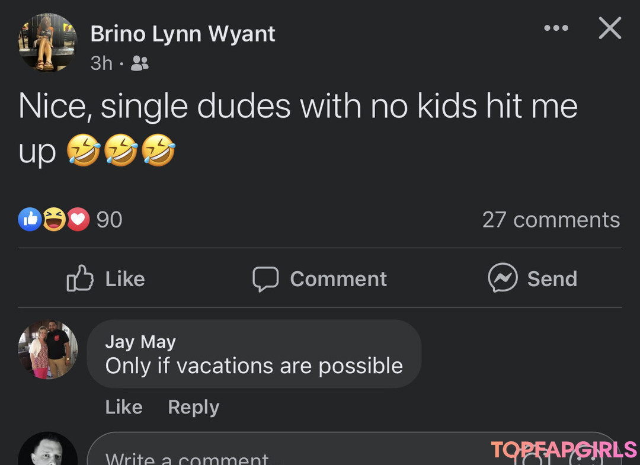Open the three-dot post options menu
Viewport: 640px width, 465px height.
[556, 28]
